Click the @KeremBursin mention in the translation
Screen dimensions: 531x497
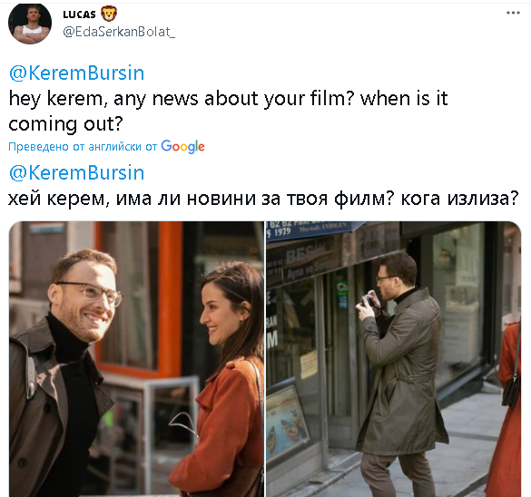(77, 173)
